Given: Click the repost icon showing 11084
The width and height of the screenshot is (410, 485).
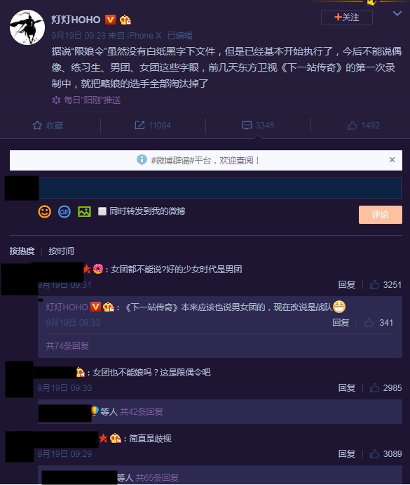Looking at the screenshot, I should pyautogui.click(x=139, y=125).
